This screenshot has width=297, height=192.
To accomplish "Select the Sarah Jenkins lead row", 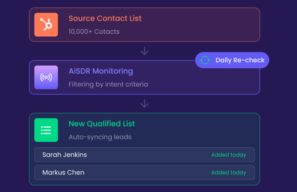I will click(144, 155).
